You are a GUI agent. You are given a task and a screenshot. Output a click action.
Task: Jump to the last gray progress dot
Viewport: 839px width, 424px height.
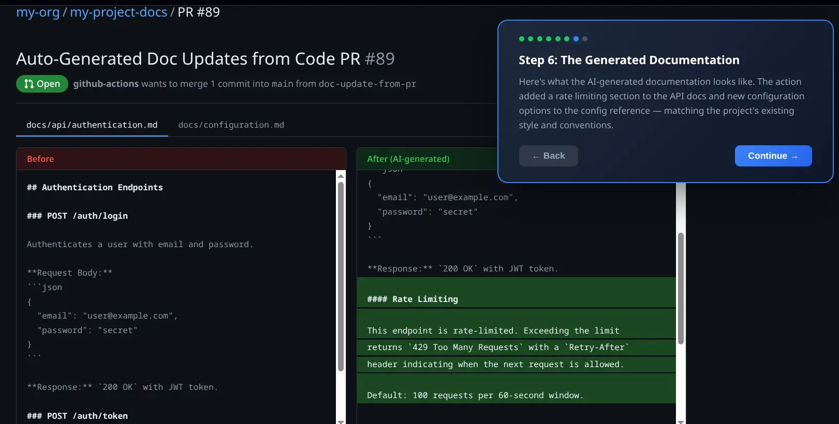click(585, 39)
